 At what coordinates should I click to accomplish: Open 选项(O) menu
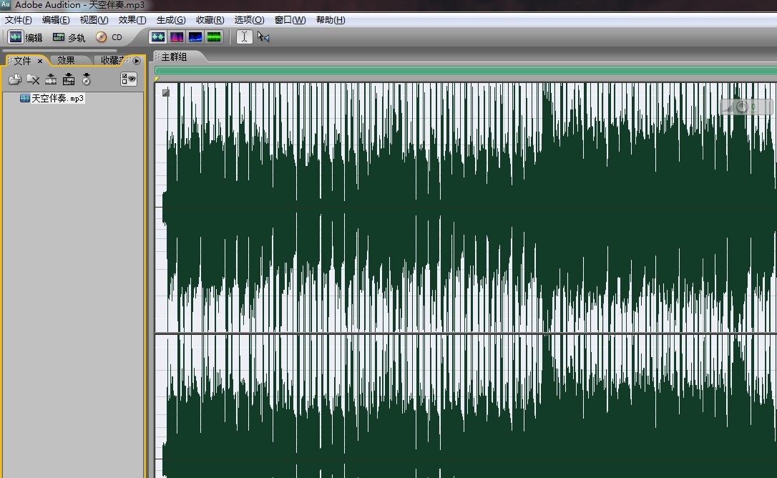[249, 20]
